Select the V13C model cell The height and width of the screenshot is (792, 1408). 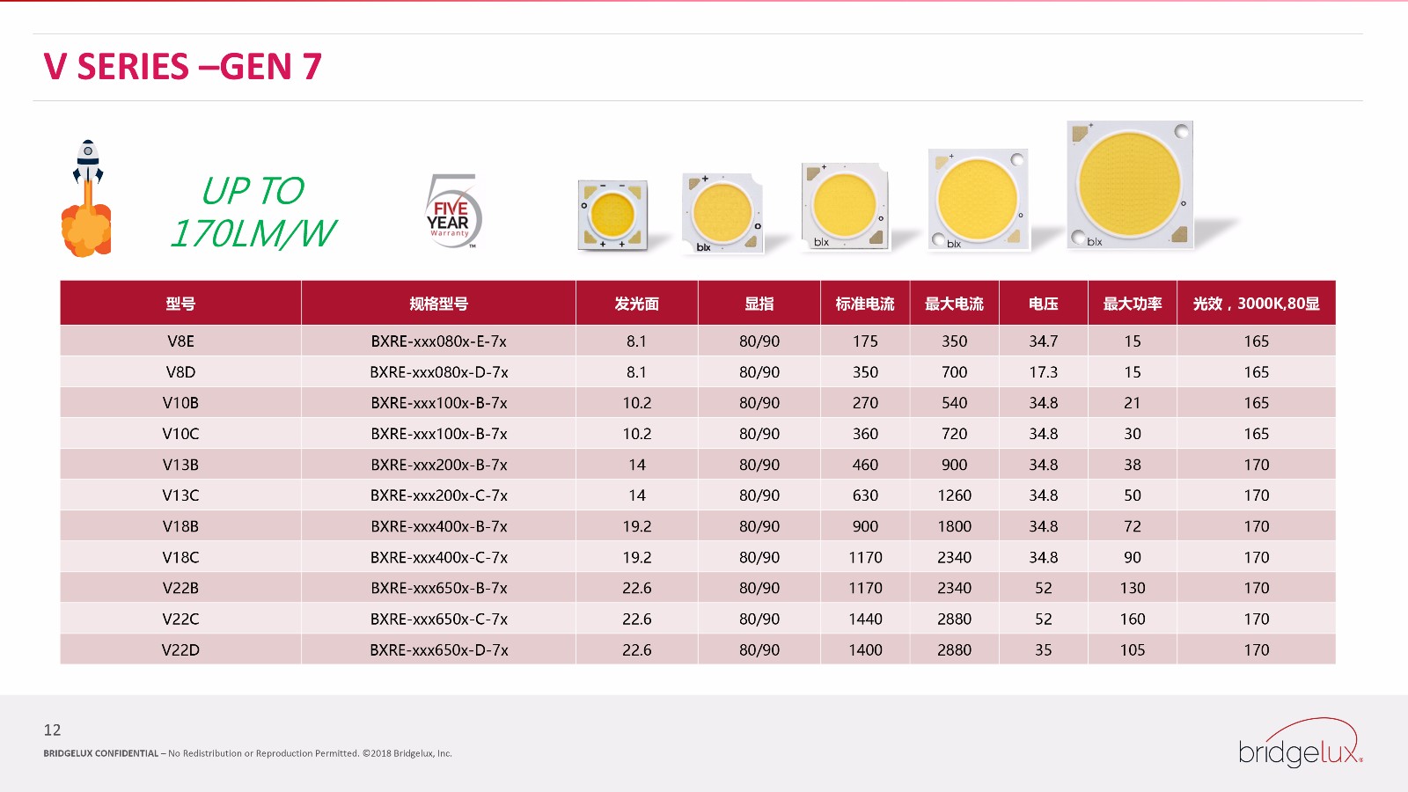point(180,495)
